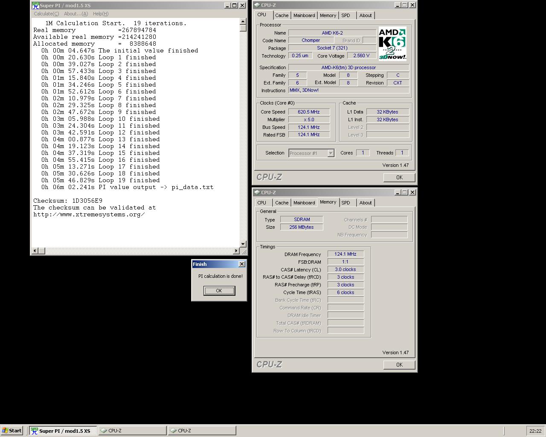This screenshot has width=546, height=437.
Task: Click the PI value output pi_data.txt line
Action: [x=127, y=187]
